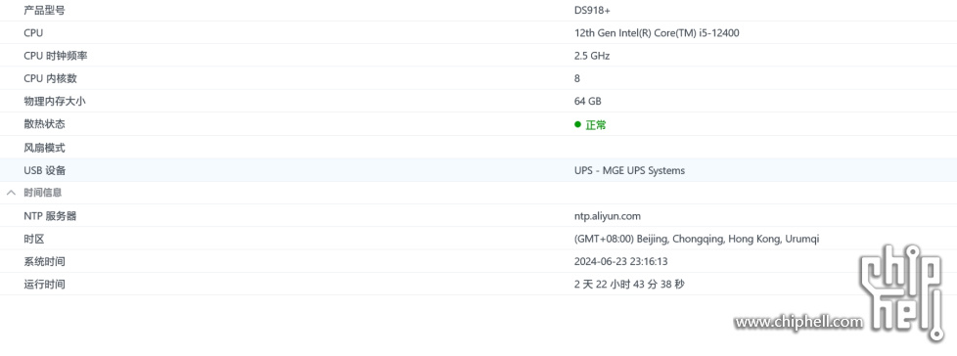Click the 时区 label
This screenshot has height=356, width=957.
click(34, 239)
